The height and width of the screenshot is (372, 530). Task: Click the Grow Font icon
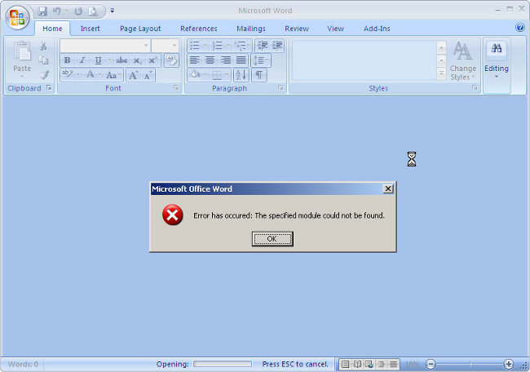click(133, 75)
